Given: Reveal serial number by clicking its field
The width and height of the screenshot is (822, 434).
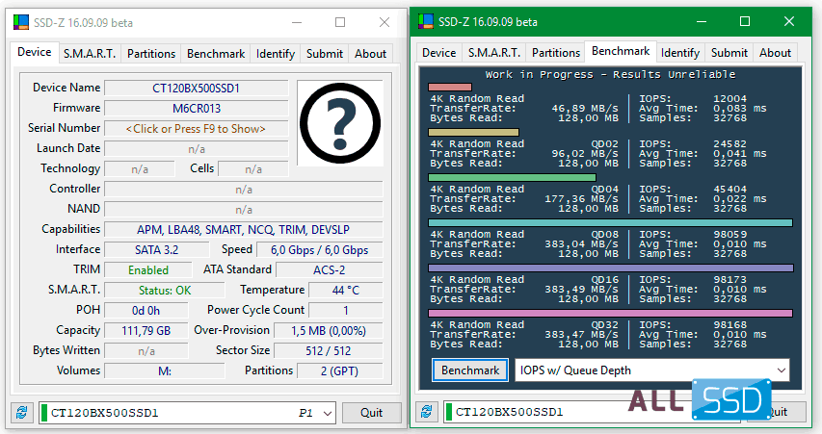Looking at the screenshot, I should (x=196, y=128).
